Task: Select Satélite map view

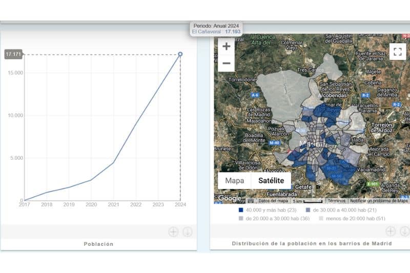Action: 271,180
